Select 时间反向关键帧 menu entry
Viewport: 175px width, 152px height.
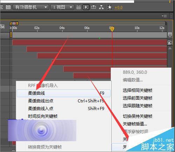(64, 116)
